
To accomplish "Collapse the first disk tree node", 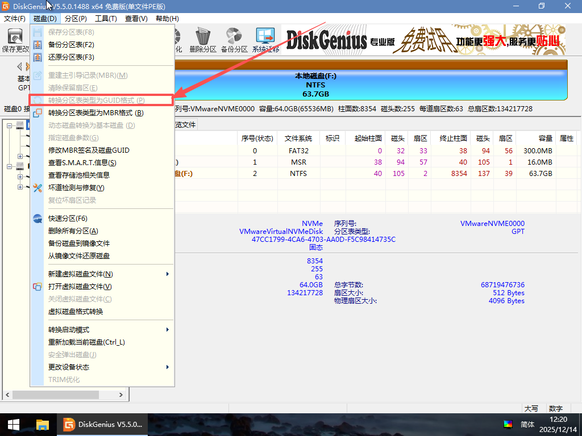I will [x=10, y=125].
